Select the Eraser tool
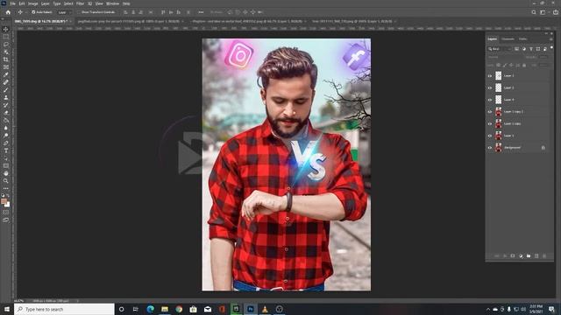The height and width of the screenshot is (315, 561). tap(6, 113)
